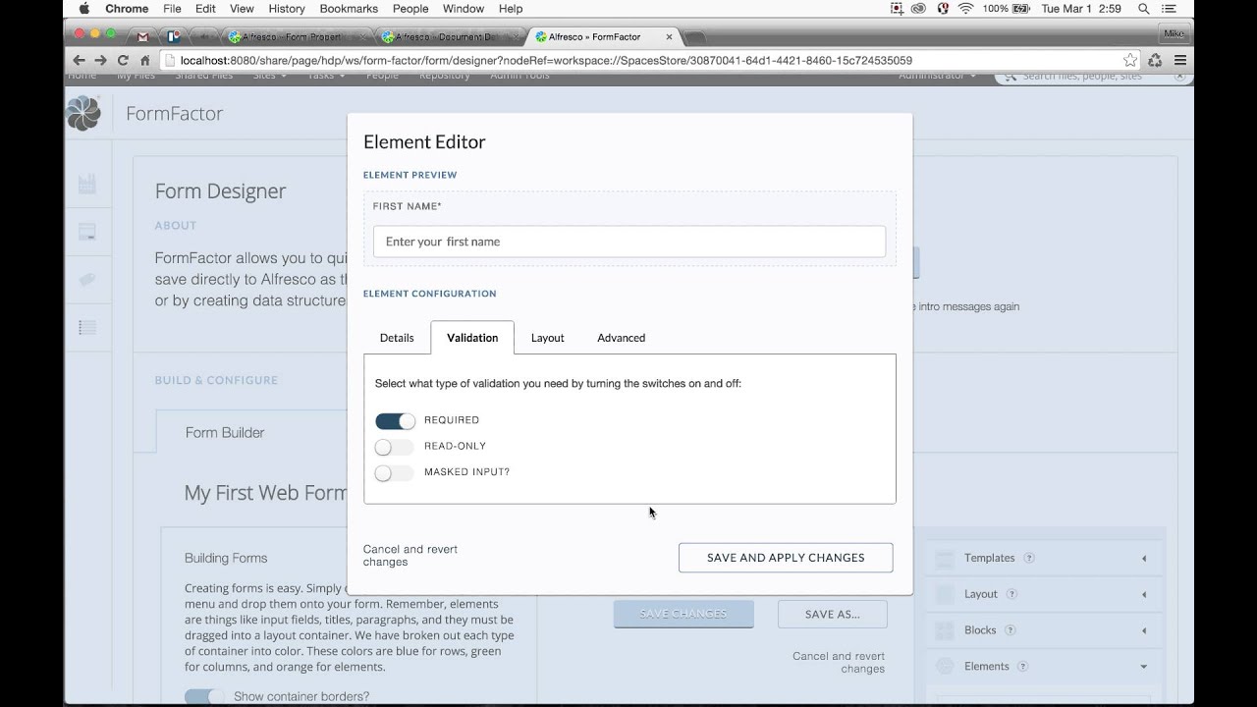Click the Blocks help question icon
The height and width of the screenshot is (707, 1257).
(x=1011, y=630)
